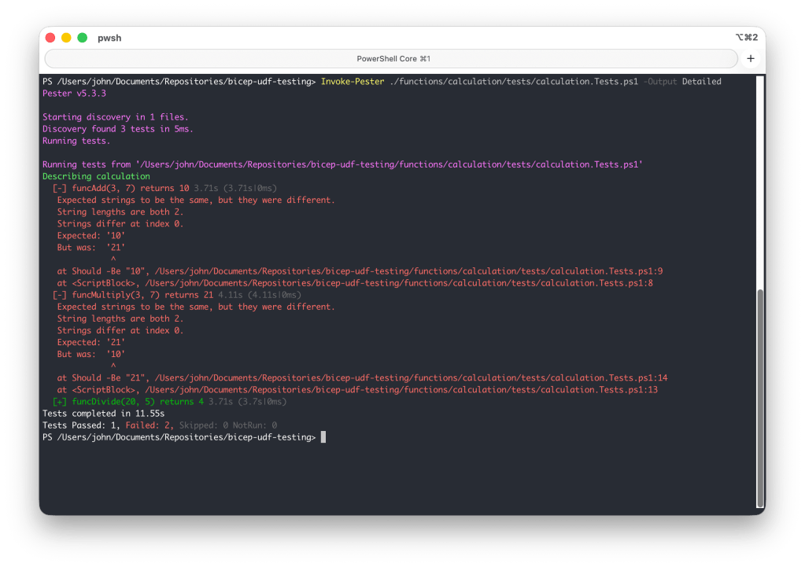The image size is (805, 567).
Task: Click the -Output parameter in the command
Action: (x=659, y=82)
